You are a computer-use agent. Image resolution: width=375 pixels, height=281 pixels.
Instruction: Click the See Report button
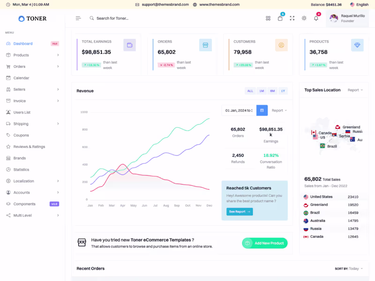coord(240,212)
